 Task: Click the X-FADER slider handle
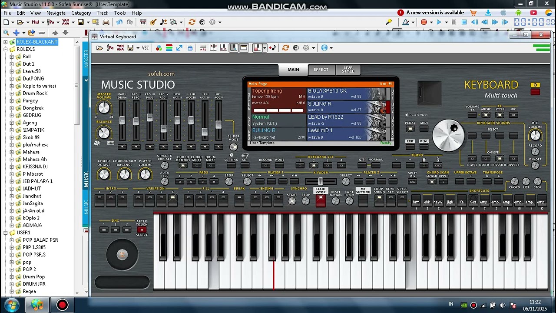[x=320, y=182]
